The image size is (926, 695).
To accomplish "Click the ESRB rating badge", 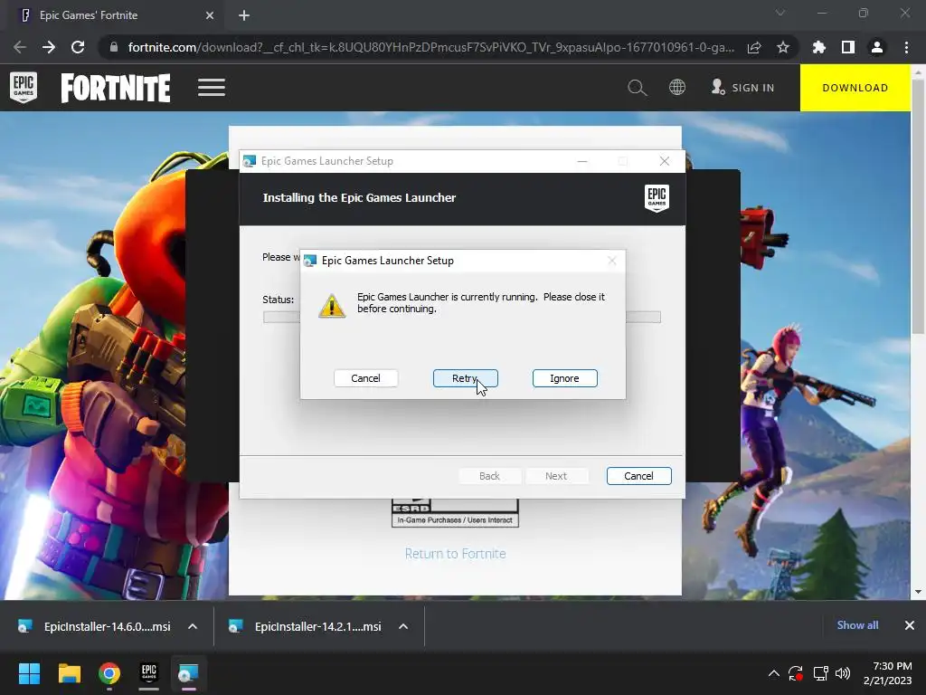I will click(456, 513).
